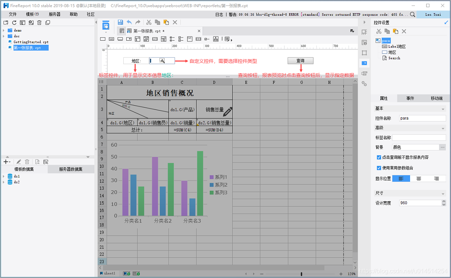Select the label widget icon

coord(111,39)
